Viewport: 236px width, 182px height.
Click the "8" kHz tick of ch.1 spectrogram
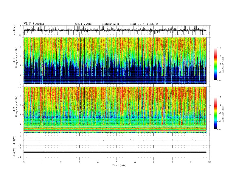pos(21,47)
